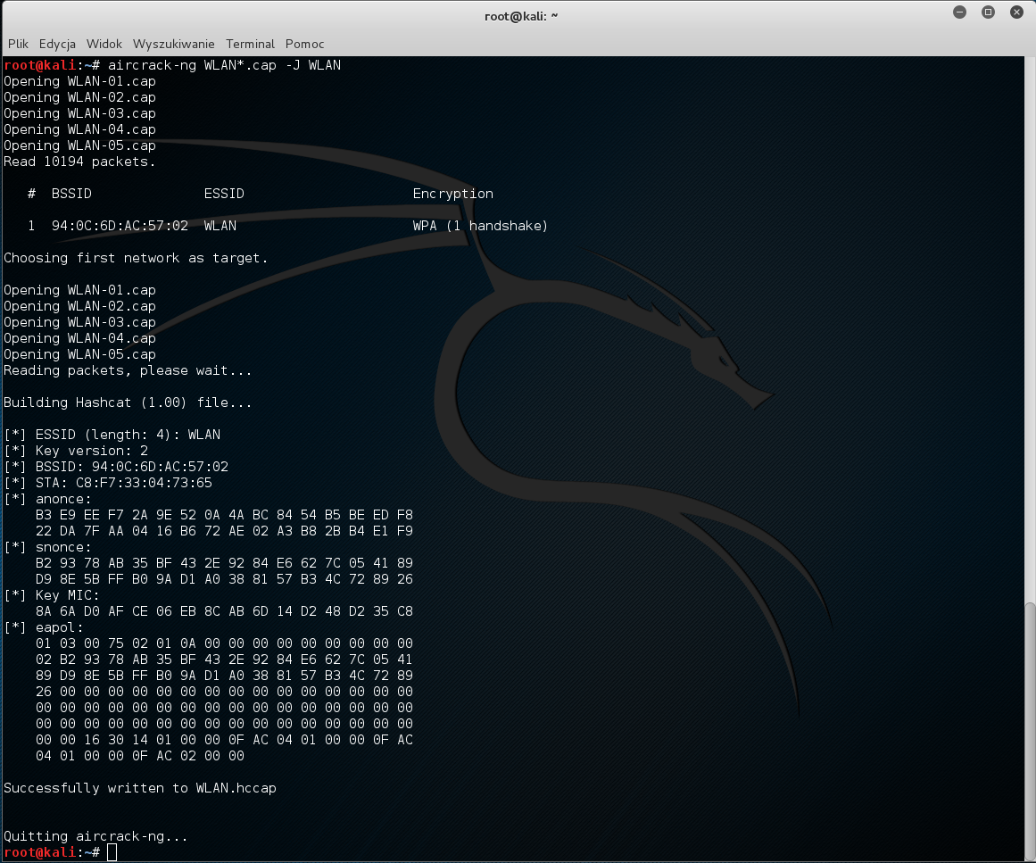The width and height of the screenshot is (1036, 863).
Task: Open the Edycja menu
Action: [57, 45]
